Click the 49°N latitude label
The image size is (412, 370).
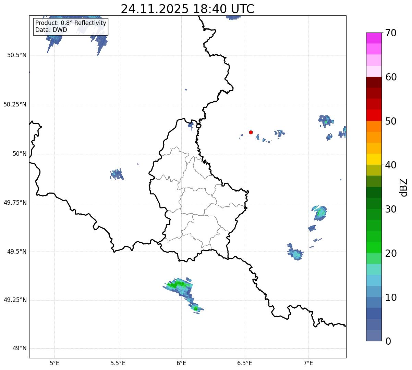tap(20, 348)
